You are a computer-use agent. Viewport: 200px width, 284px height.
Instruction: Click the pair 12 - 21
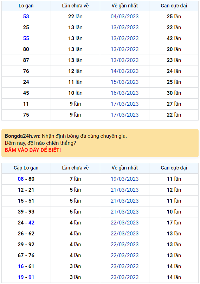coord(26,190)
